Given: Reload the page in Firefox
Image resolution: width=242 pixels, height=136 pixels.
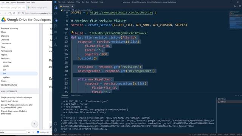Looking at the screenshot, I should point(9,13).
